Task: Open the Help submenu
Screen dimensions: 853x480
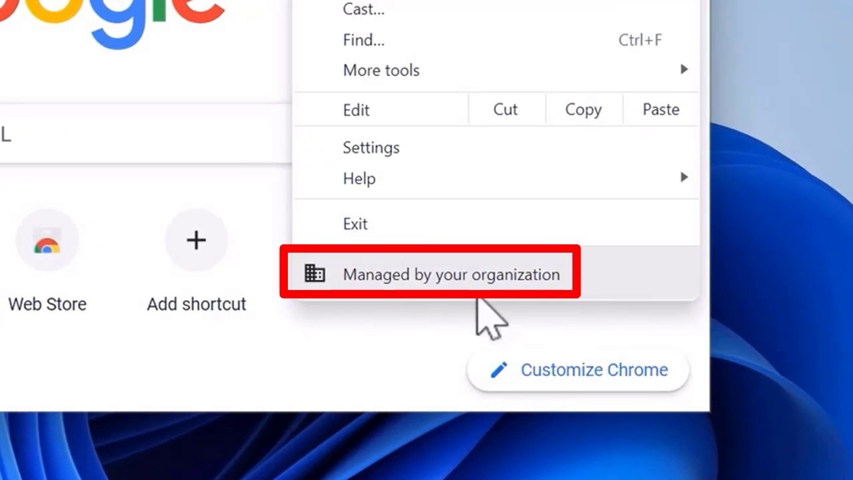Action: [496, 178]
